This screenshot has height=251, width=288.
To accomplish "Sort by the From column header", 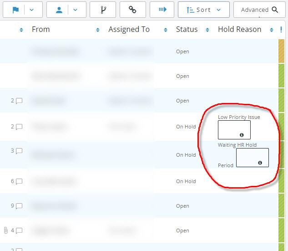I will tap(41, 30).
